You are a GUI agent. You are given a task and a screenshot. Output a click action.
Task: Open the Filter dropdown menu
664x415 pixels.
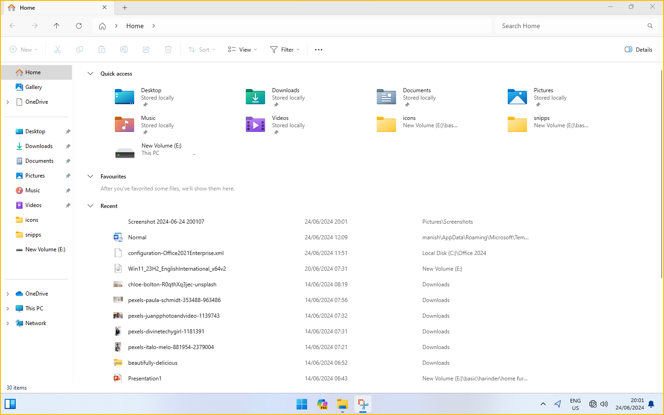click(x=285, y=49)
